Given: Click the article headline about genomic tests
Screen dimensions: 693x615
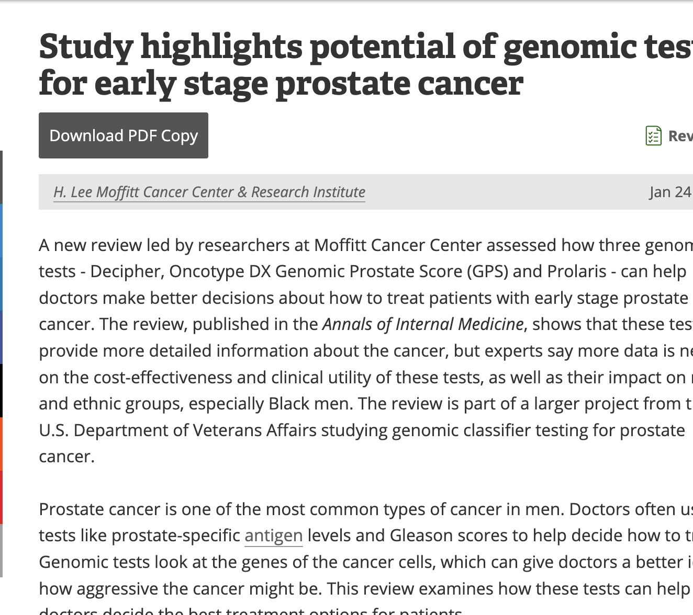Looking at the screenshot, I should tap(366, 65).
